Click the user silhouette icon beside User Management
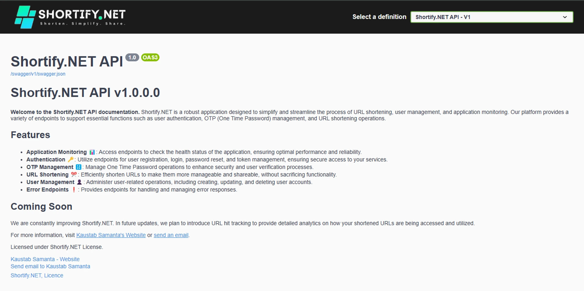584x291 pixels. [x=79, y=182]
